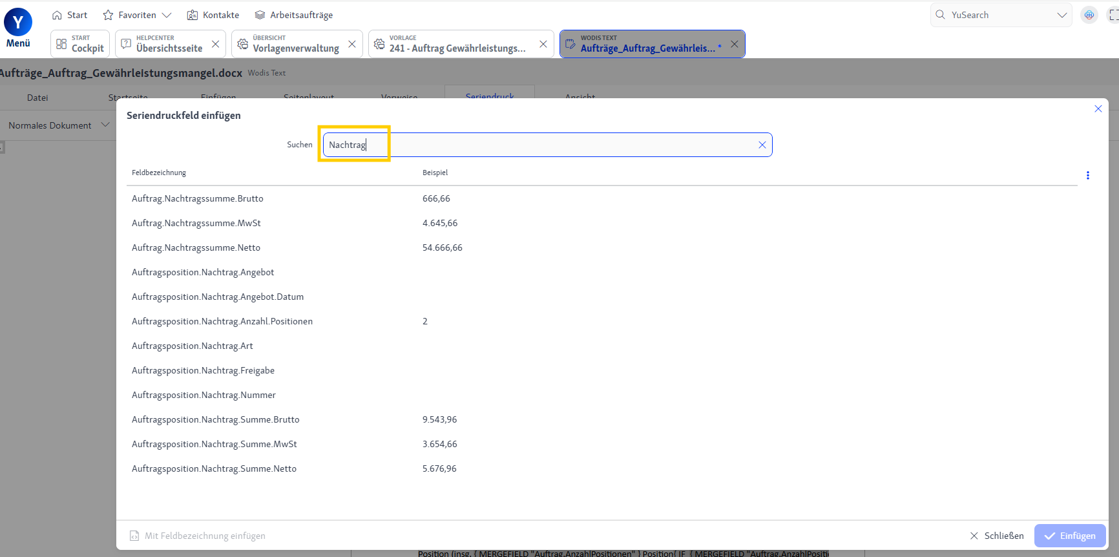Expand the YuSearch dropdown arrow

(x=1062, y=15)
